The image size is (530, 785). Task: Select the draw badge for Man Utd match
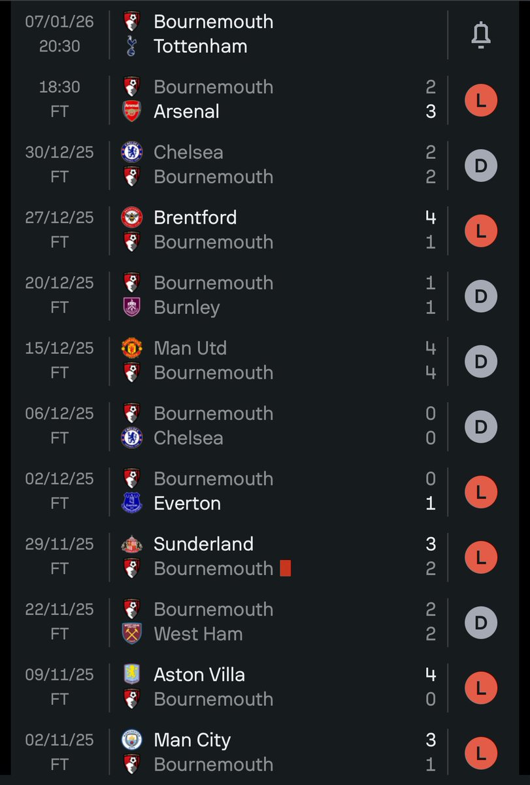481,361
